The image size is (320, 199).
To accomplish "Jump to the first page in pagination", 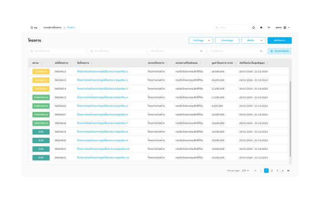I will tap(255, 171).
